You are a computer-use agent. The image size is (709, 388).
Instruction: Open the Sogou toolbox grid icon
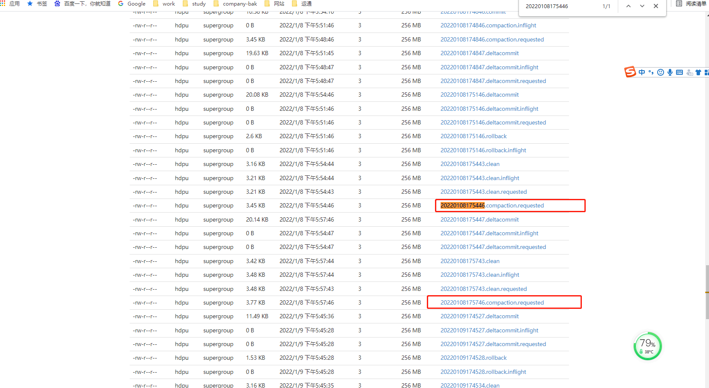tap(706, 72)
